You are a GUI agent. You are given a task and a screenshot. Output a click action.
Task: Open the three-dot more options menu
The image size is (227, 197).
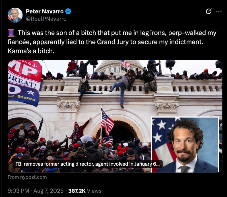point(219,11)
